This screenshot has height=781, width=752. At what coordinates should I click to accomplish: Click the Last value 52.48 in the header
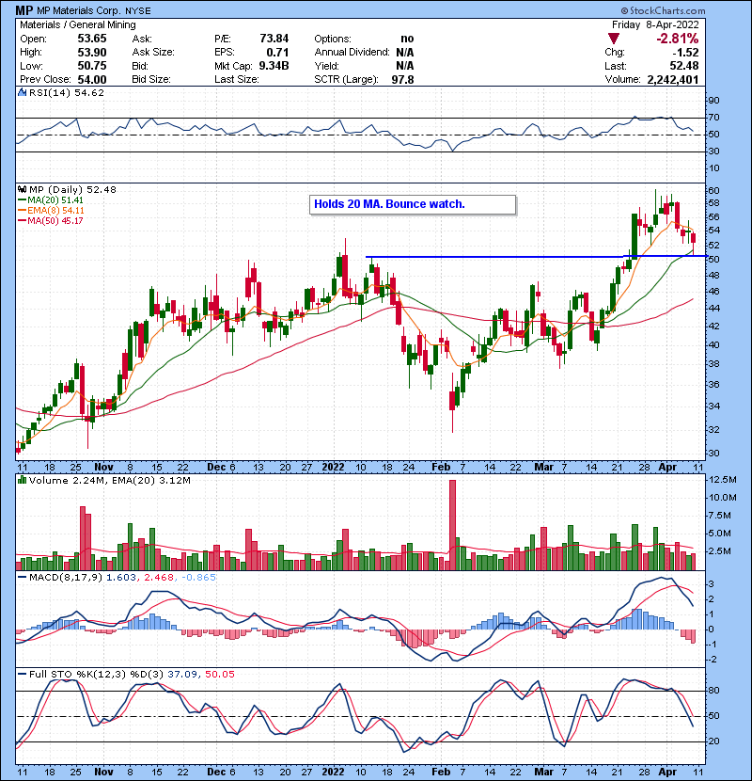tap(683, 66)
